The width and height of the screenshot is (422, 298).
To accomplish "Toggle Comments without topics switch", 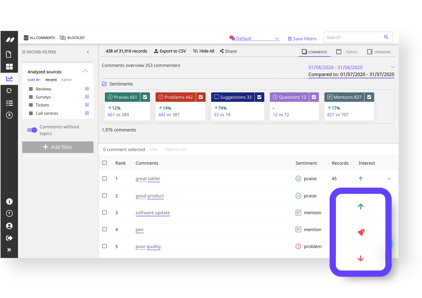I will click(x=31, y=130).
